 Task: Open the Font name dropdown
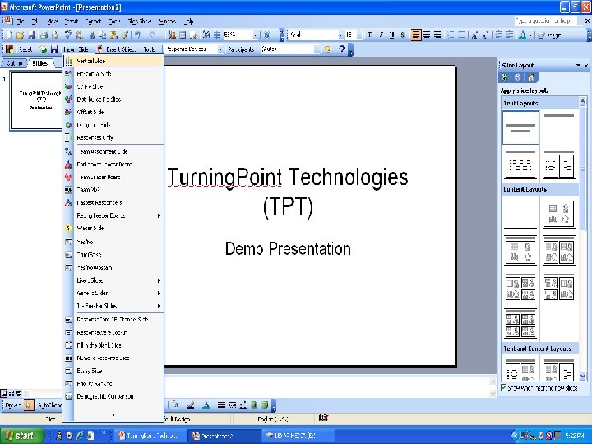pyautogui.click(x=340, y=35)
